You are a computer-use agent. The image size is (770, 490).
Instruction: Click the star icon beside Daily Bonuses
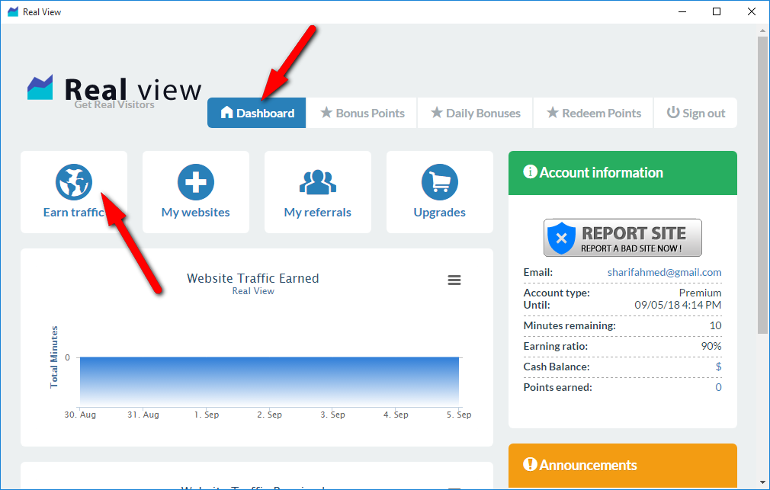(x=437, y=113)
